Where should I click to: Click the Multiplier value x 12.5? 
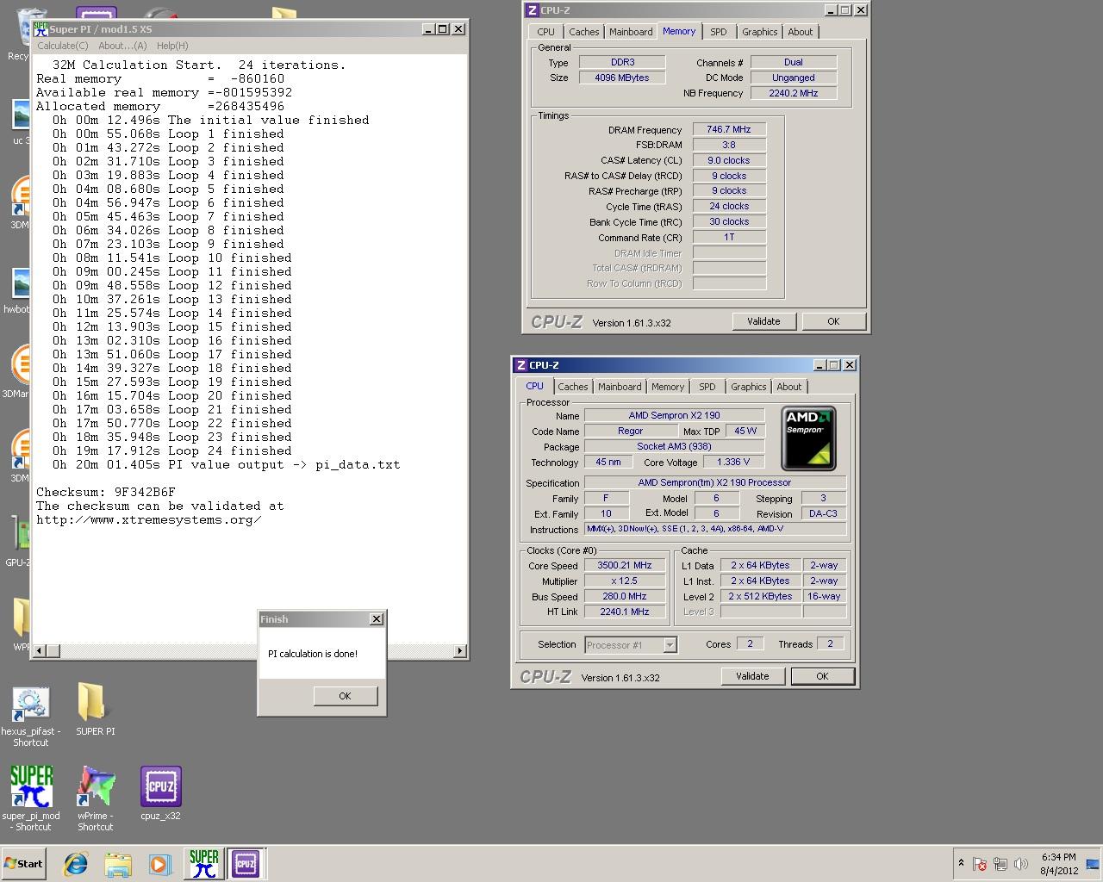[x=624, y=581]
